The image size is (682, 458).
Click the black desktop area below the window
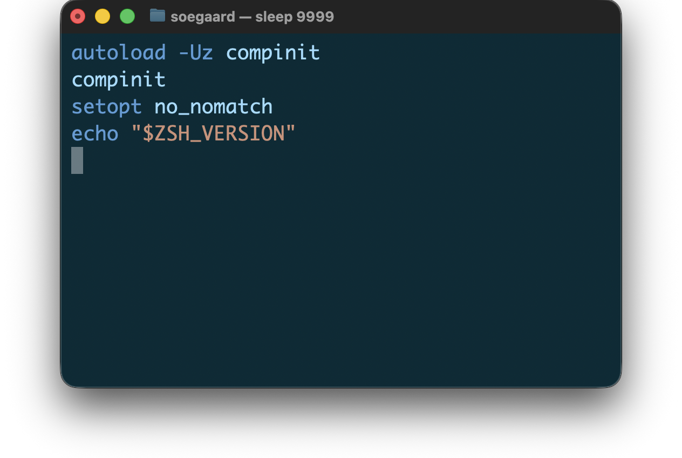coord(340,424)
